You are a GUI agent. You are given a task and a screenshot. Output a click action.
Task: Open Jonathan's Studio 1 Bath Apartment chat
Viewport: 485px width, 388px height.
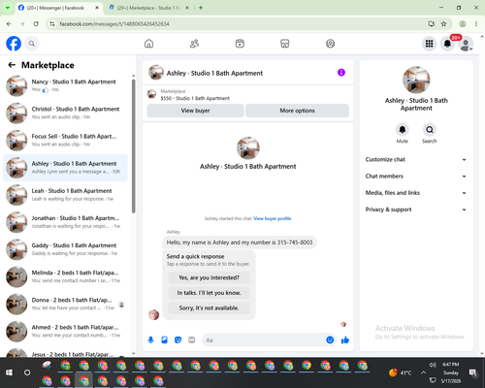65,222
